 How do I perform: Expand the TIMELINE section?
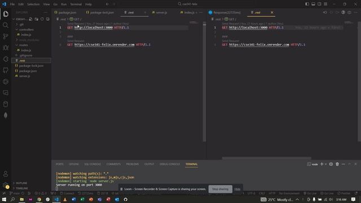[x=22, y=188]
